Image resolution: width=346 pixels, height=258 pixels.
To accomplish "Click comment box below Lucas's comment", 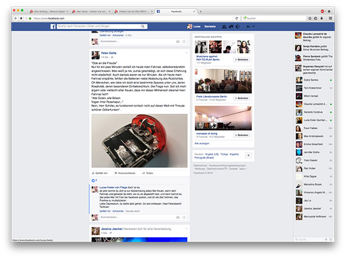I will (143, 217).
